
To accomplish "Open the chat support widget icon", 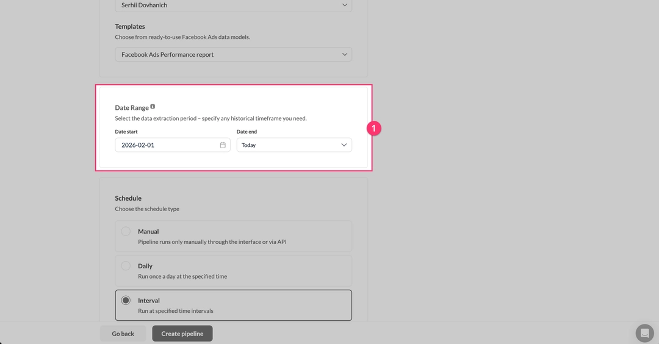I will 644,333.
